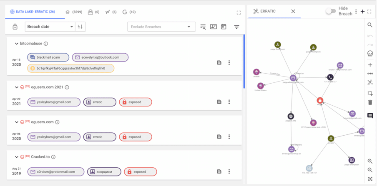Toggle the Hide Breach switch
Screen dimensions: 377x186
[x=331, y=11]
